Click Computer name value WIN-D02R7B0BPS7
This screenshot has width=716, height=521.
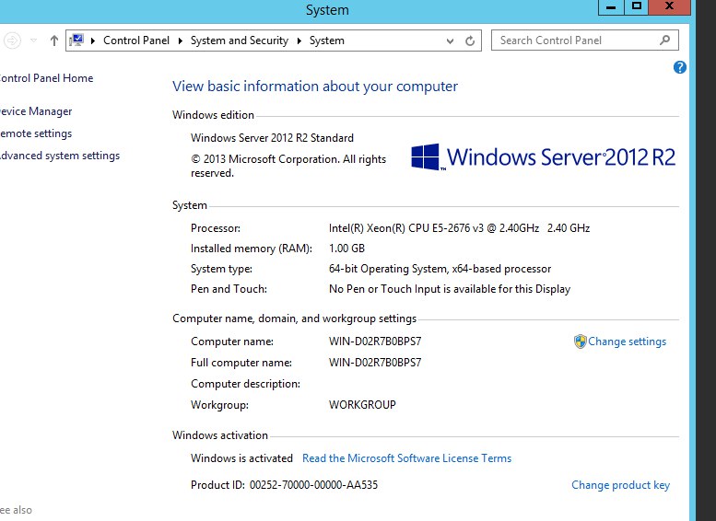pyautogui.click(x=375, y=342)
